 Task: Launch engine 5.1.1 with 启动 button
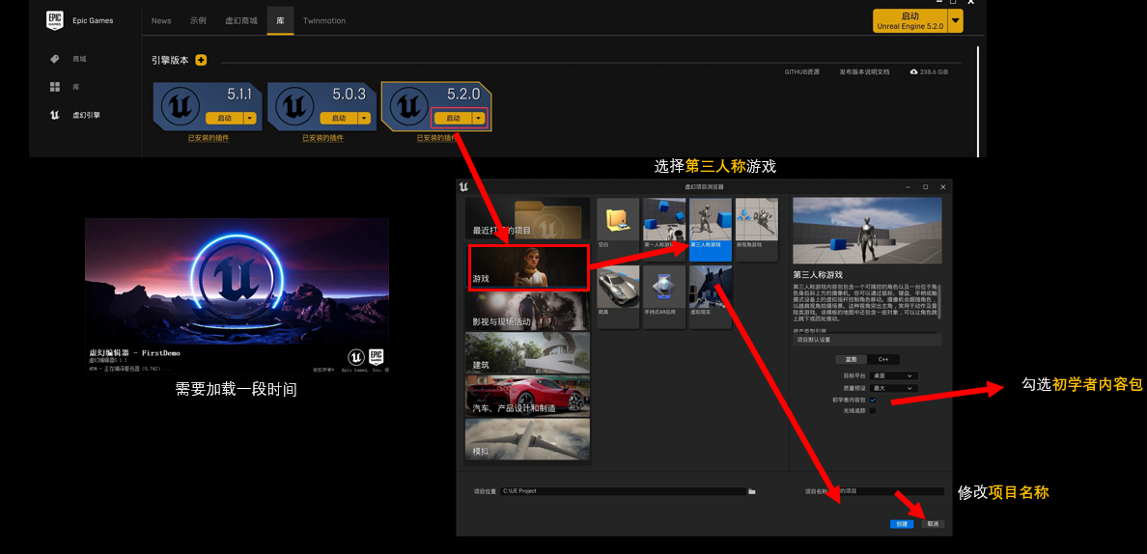pyautogui.click(x=225, y=118)
